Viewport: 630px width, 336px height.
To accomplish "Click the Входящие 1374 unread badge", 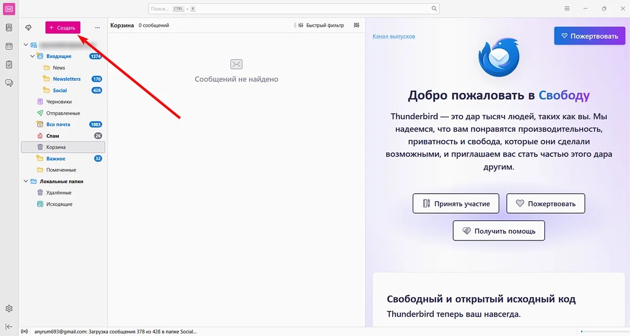I will click(96, 56).
